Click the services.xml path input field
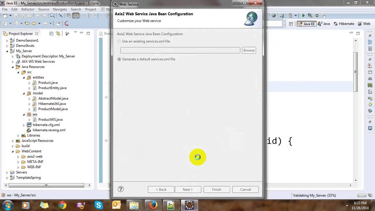This screenshot has height=211, width=375. coord(180,50)
